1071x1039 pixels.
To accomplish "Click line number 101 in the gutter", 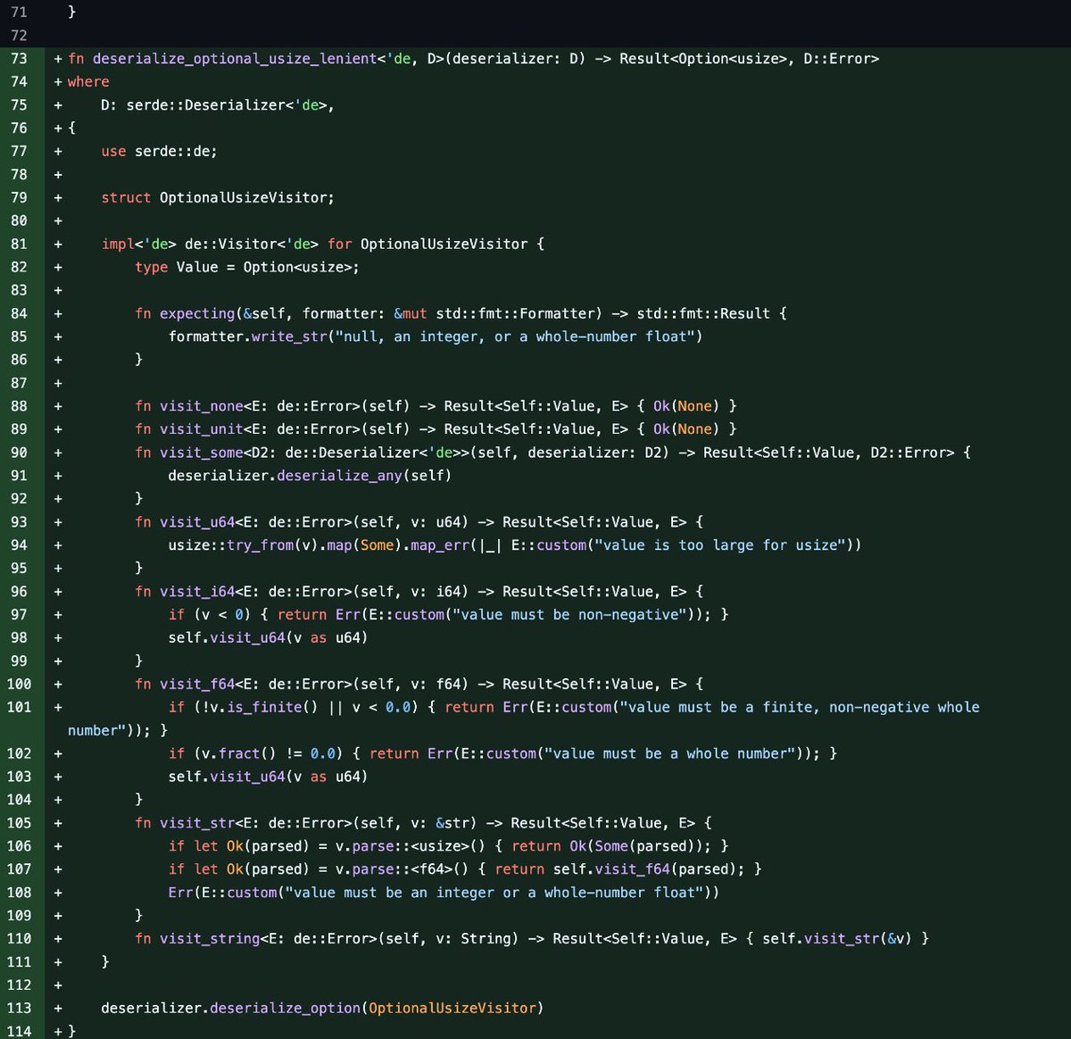I will pyautogui.click(x=19, y=707).
